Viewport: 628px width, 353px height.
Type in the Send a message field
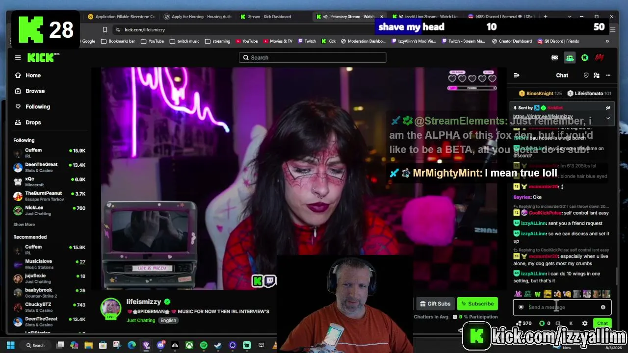562,307
